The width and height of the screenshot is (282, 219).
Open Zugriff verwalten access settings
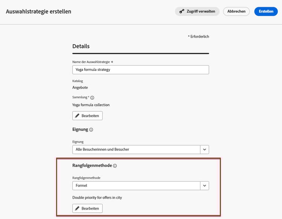pyautogui.click(x=197, y=11)
